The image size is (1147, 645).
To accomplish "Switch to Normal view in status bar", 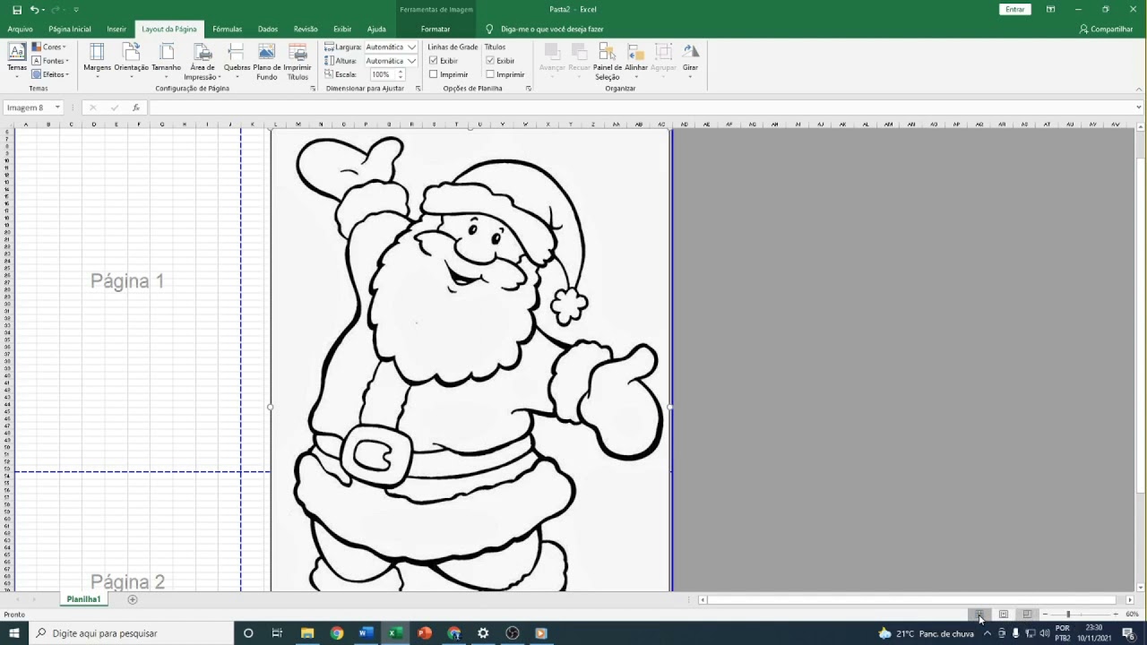I will (979, 615).
